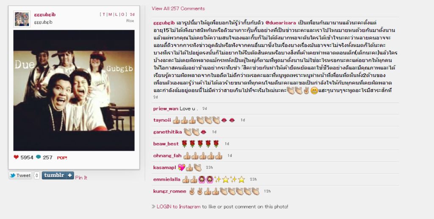The image size is (434, 219).
Task: Click the T size link in header
Action: [104, 14]
